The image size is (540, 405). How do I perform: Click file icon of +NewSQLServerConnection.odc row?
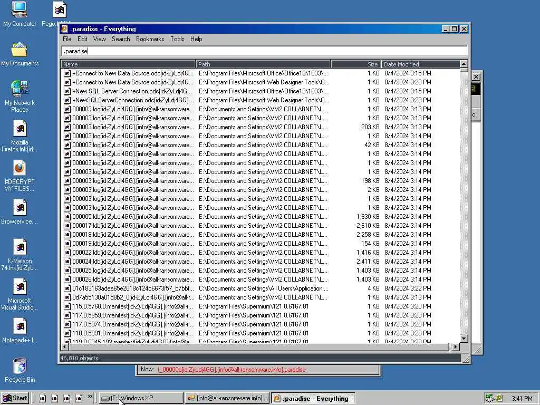(x=67, y=100)
